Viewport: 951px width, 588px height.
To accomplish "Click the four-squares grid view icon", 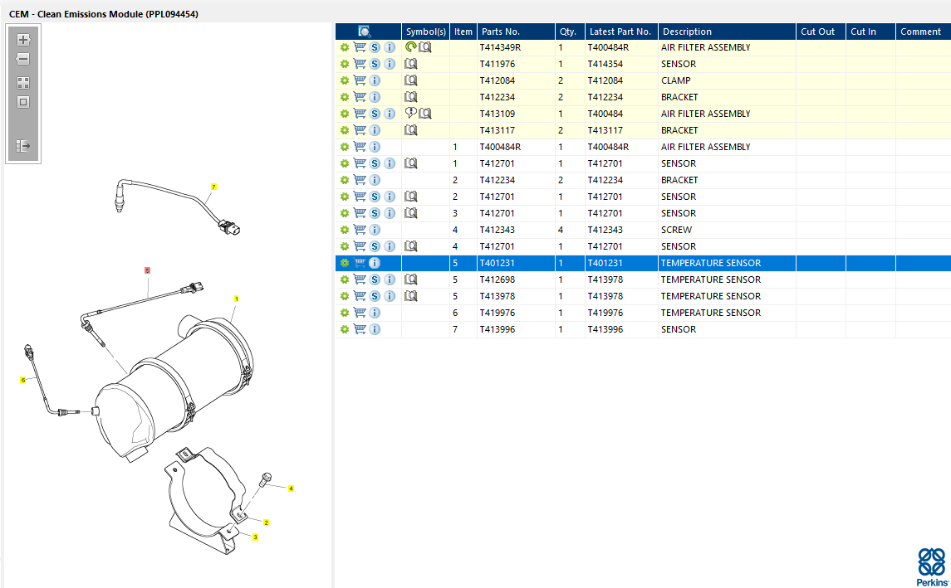I will tap(23, 83).
